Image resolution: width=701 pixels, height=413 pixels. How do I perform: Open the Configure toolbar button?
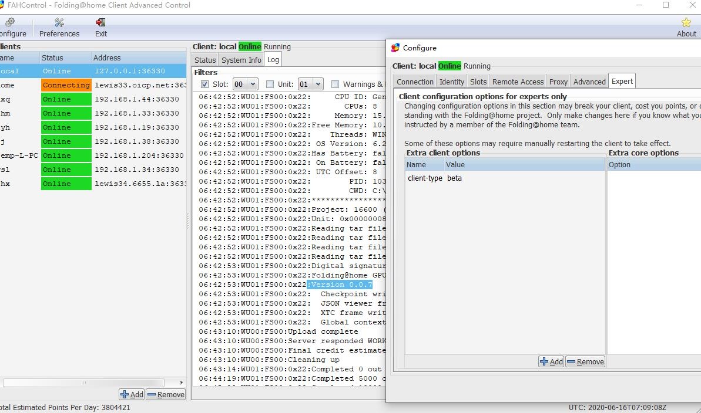[12, 28]
